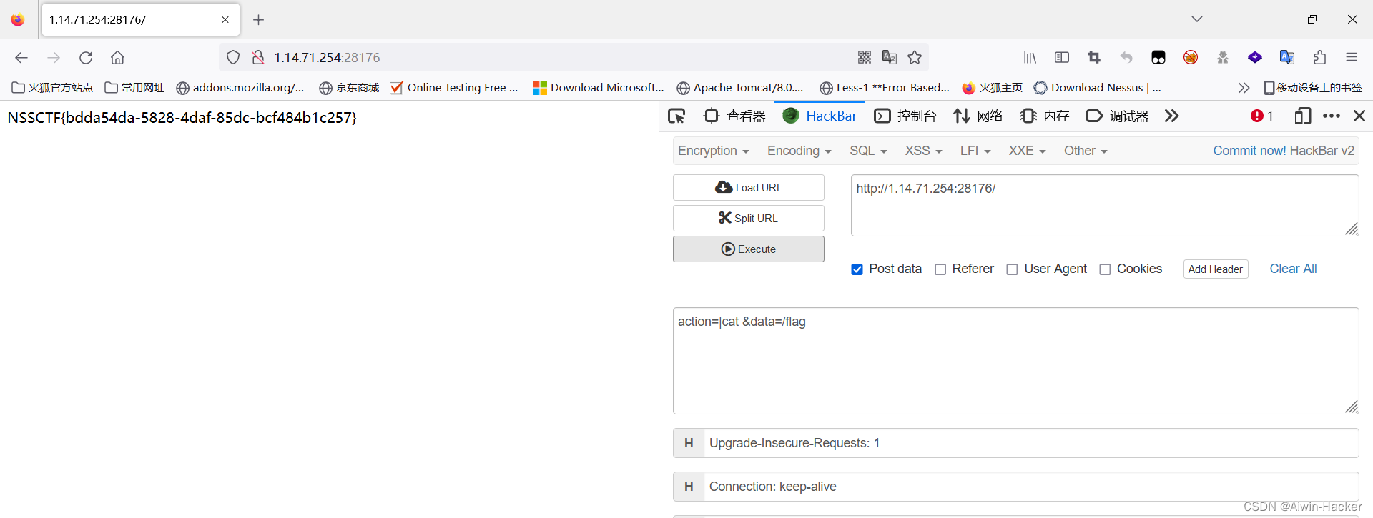The height and width of the screenshot is (518, 1373).
Task: Toggle the sidebar view icon
Action: click(x=1062, y=58)
